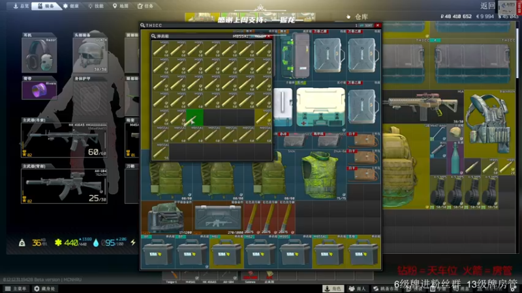Open the white medical case
The width and height of the screenshot is (522, 293).
(x=320, y=107)
